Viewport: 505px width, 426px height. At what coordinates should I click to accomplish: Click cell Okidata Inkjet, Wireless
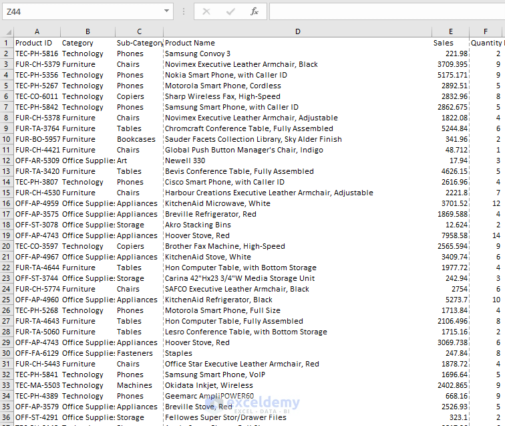click(298, 385)
